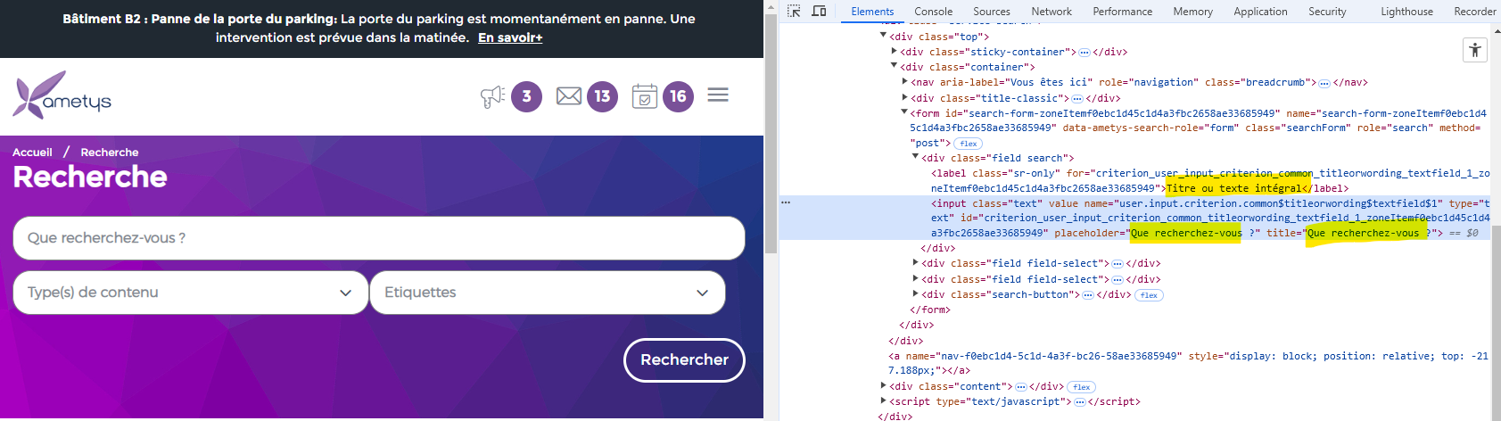Switch to the Network tab
Image resolution: width=1501 pixels, height=421 pixels.
pyautogui.click(x=1052, y=12)
